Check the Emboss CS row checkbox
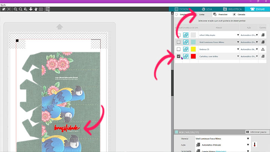Screen dimensions: 270x152 179,49
